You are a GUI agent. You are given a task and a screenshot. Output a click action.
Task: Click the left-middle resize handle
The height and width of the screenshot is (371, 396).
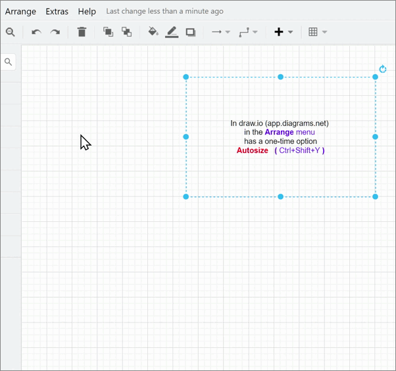(x=186, y=137)
